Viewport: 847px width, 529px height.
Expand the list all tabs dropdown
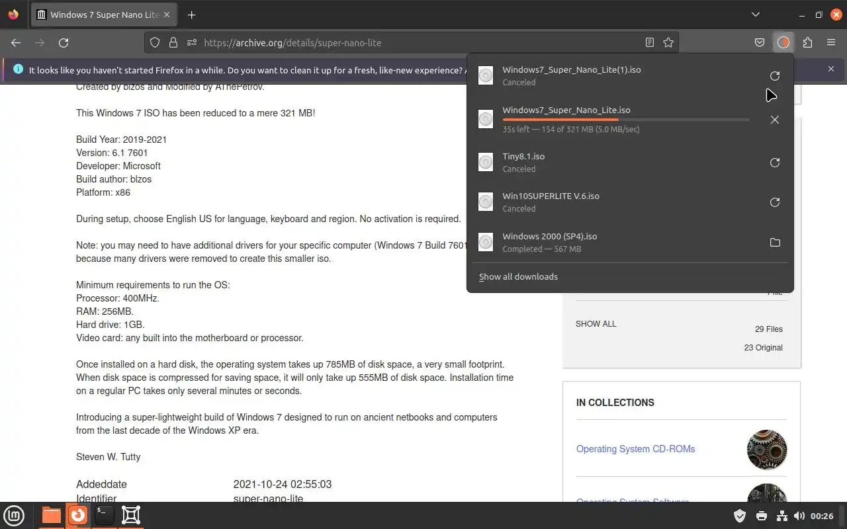click(756, 15)
